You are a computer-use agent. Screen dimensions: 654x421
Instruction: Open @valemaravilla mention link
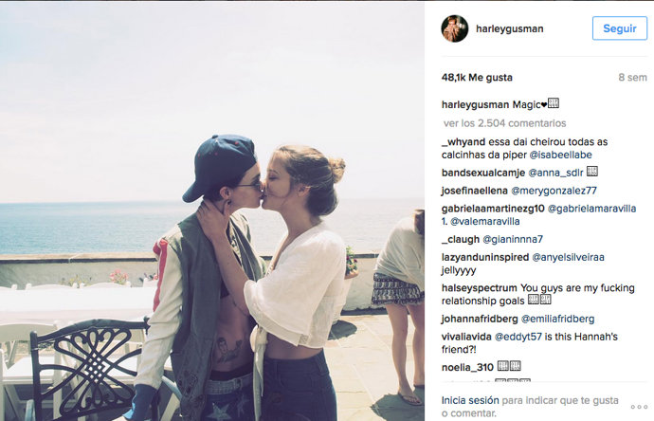tap(485, 221)
